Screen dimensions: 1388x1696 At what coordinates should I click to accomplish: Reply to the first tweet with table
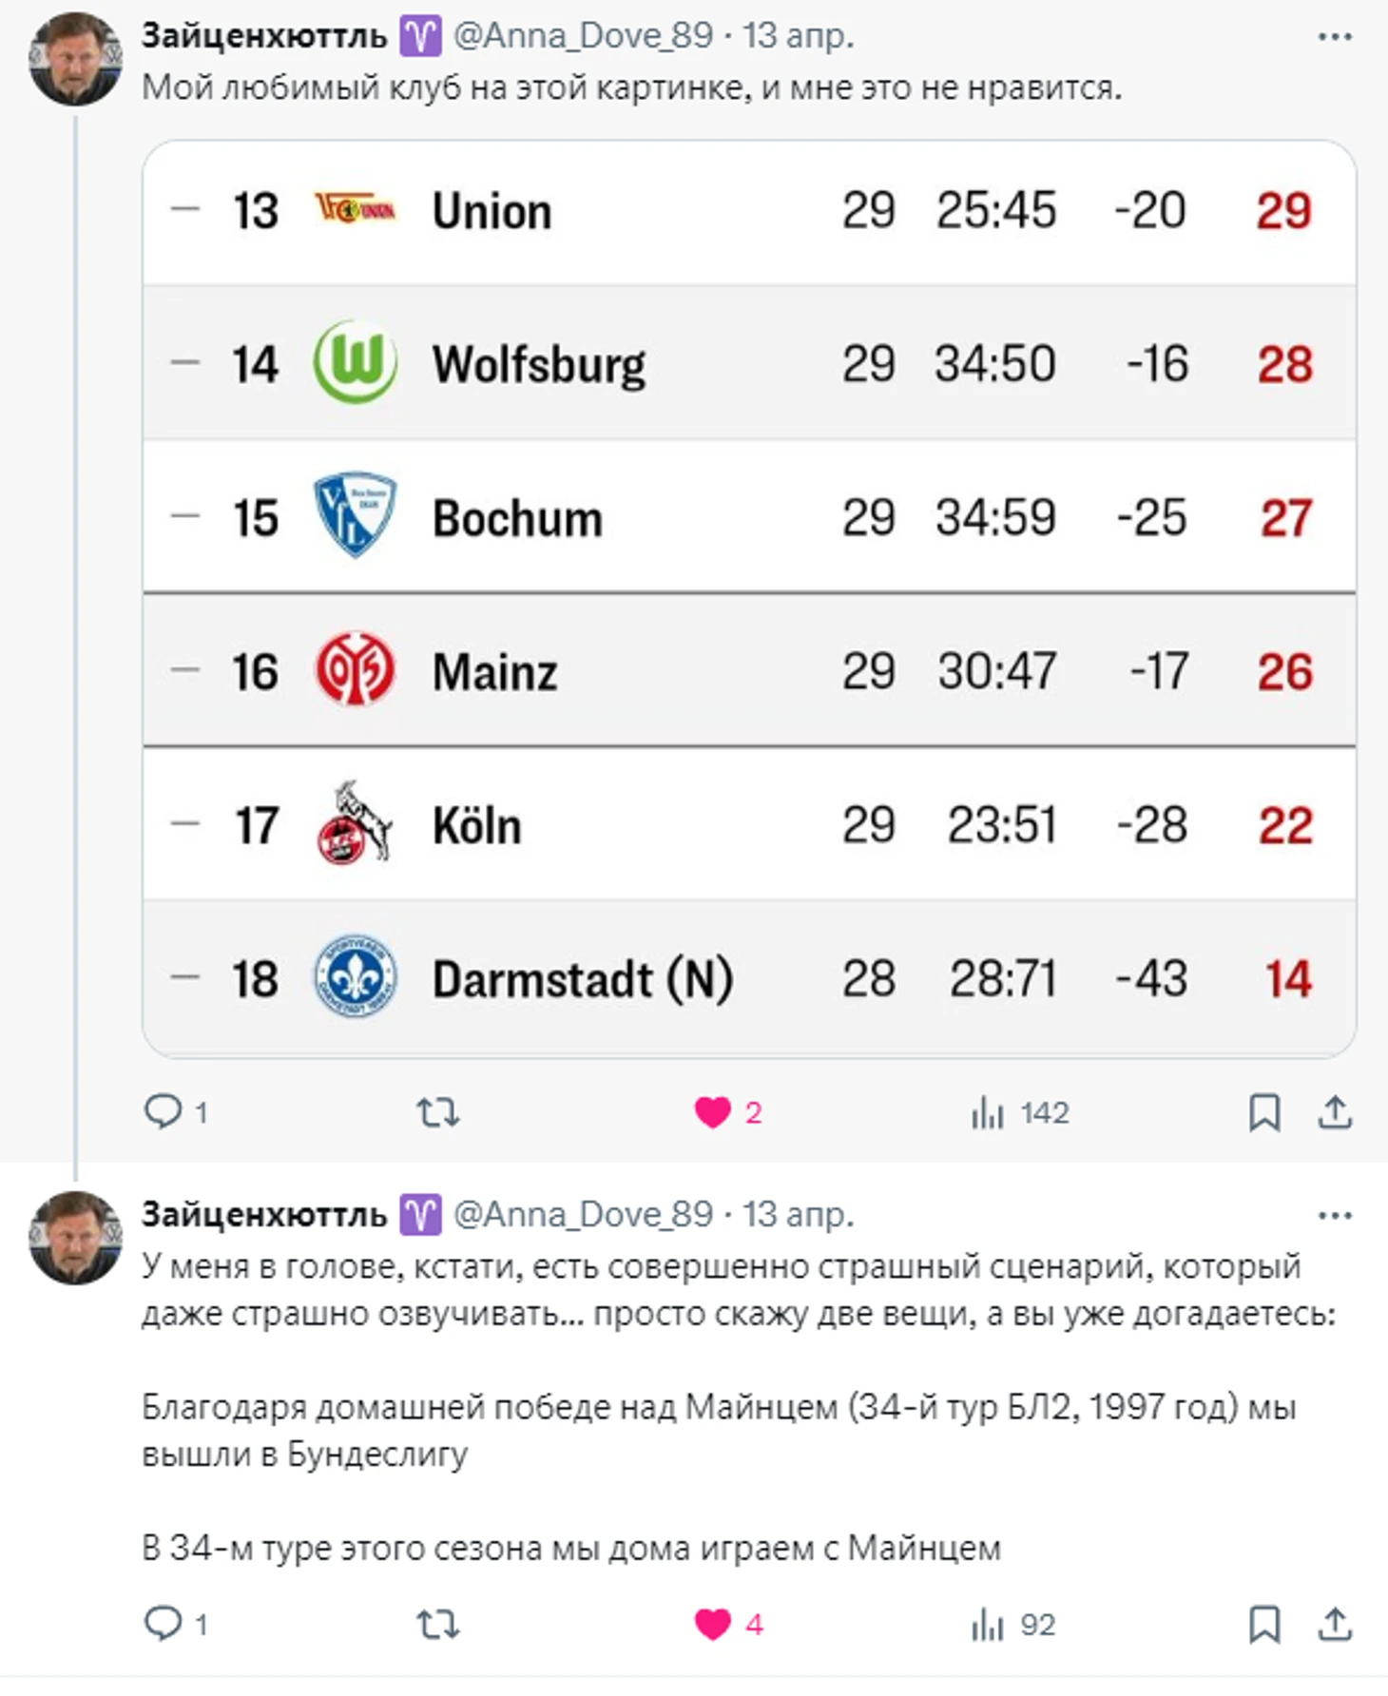click(164, 1111)
